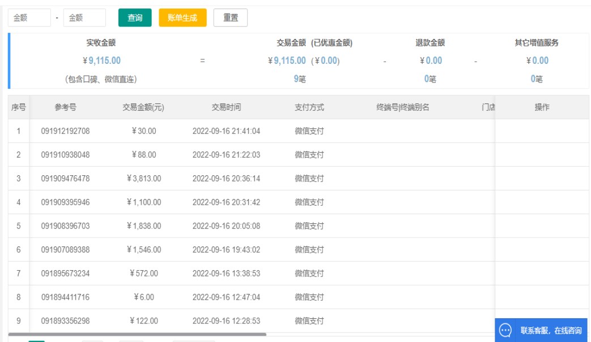Screen dimensions: 591x342
Task: Click the ¥3,813.00 transaction amount
Action: (x=144, y=179)
